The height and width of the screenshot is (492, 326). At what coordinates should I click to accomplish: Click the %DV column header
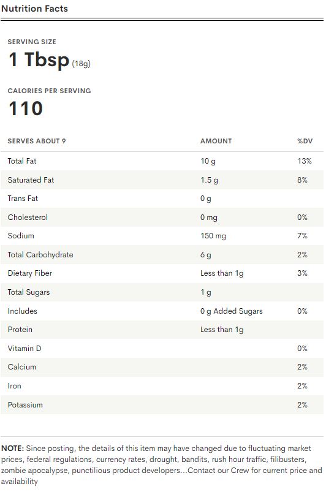[x=305, y=141]
